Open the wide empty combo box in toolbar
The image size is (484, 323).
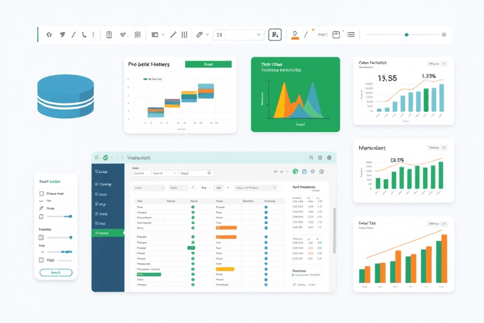244,35
